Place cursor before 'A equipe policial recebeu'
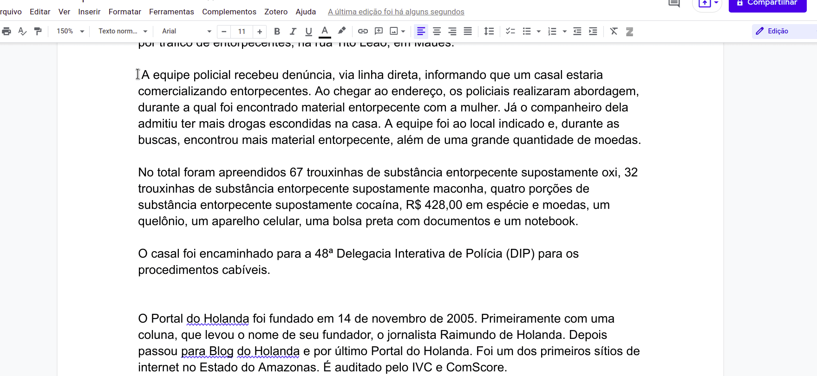Image resolution: width=817 pixels, height=376 pixels. (141, 75)
